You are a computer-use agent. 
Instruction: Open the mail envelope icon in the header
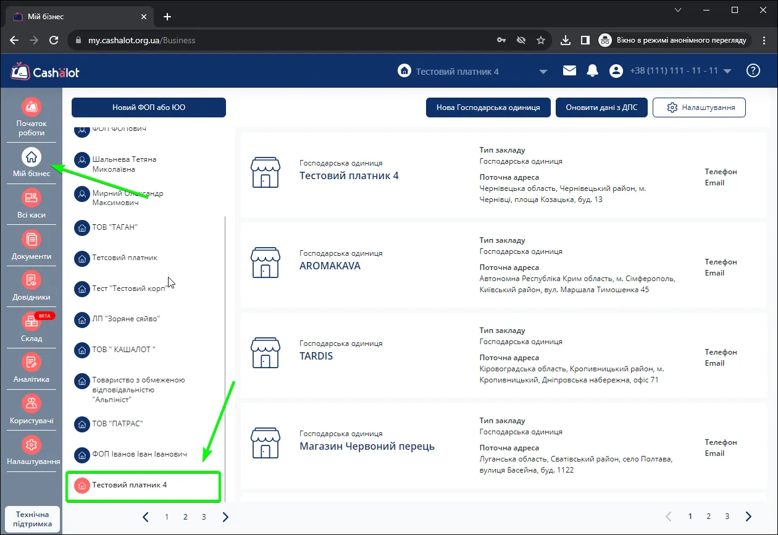click(569, 70)
